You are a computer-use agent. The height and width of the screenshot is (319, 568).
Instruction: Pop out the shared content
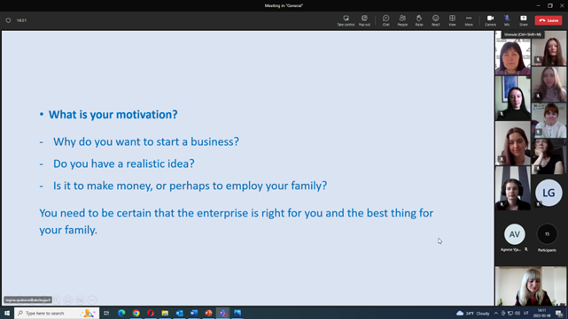pos(364,20)
